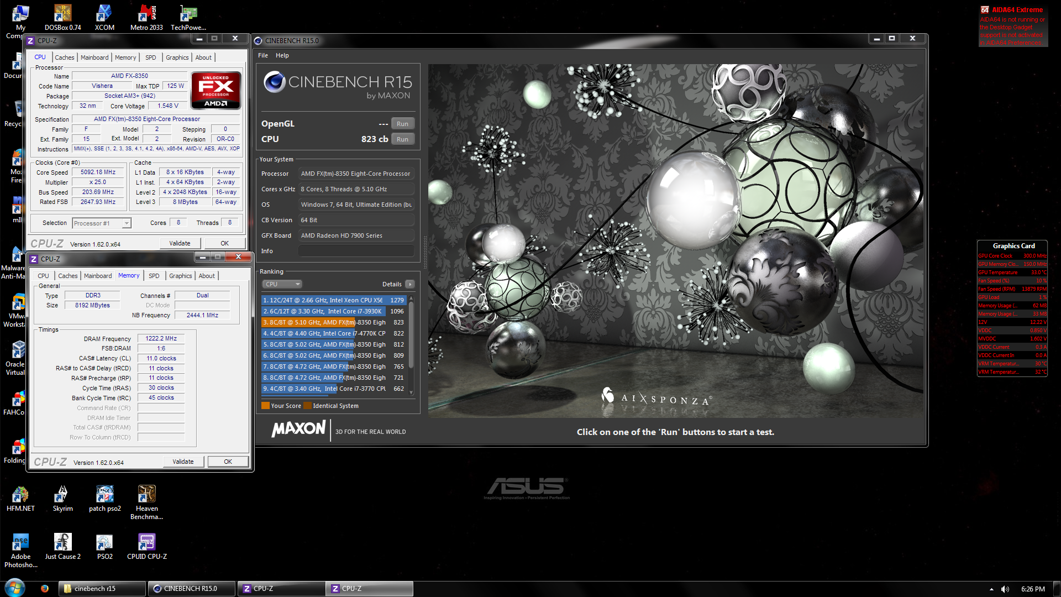Click the GPU Temperature row in Graphics Card gadget

tap(1012, 273)
